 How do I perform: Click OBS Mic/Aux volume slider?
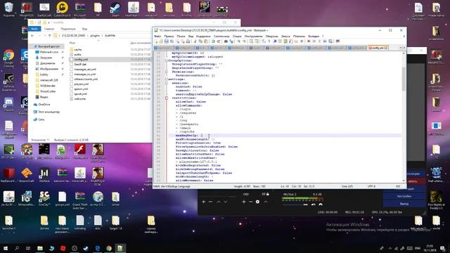(x=295, y=205)
